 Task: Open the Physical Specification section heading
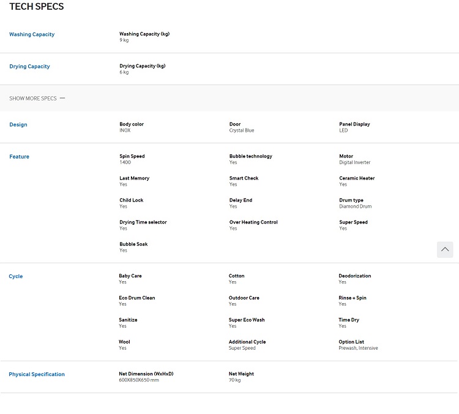pos(37,374)
